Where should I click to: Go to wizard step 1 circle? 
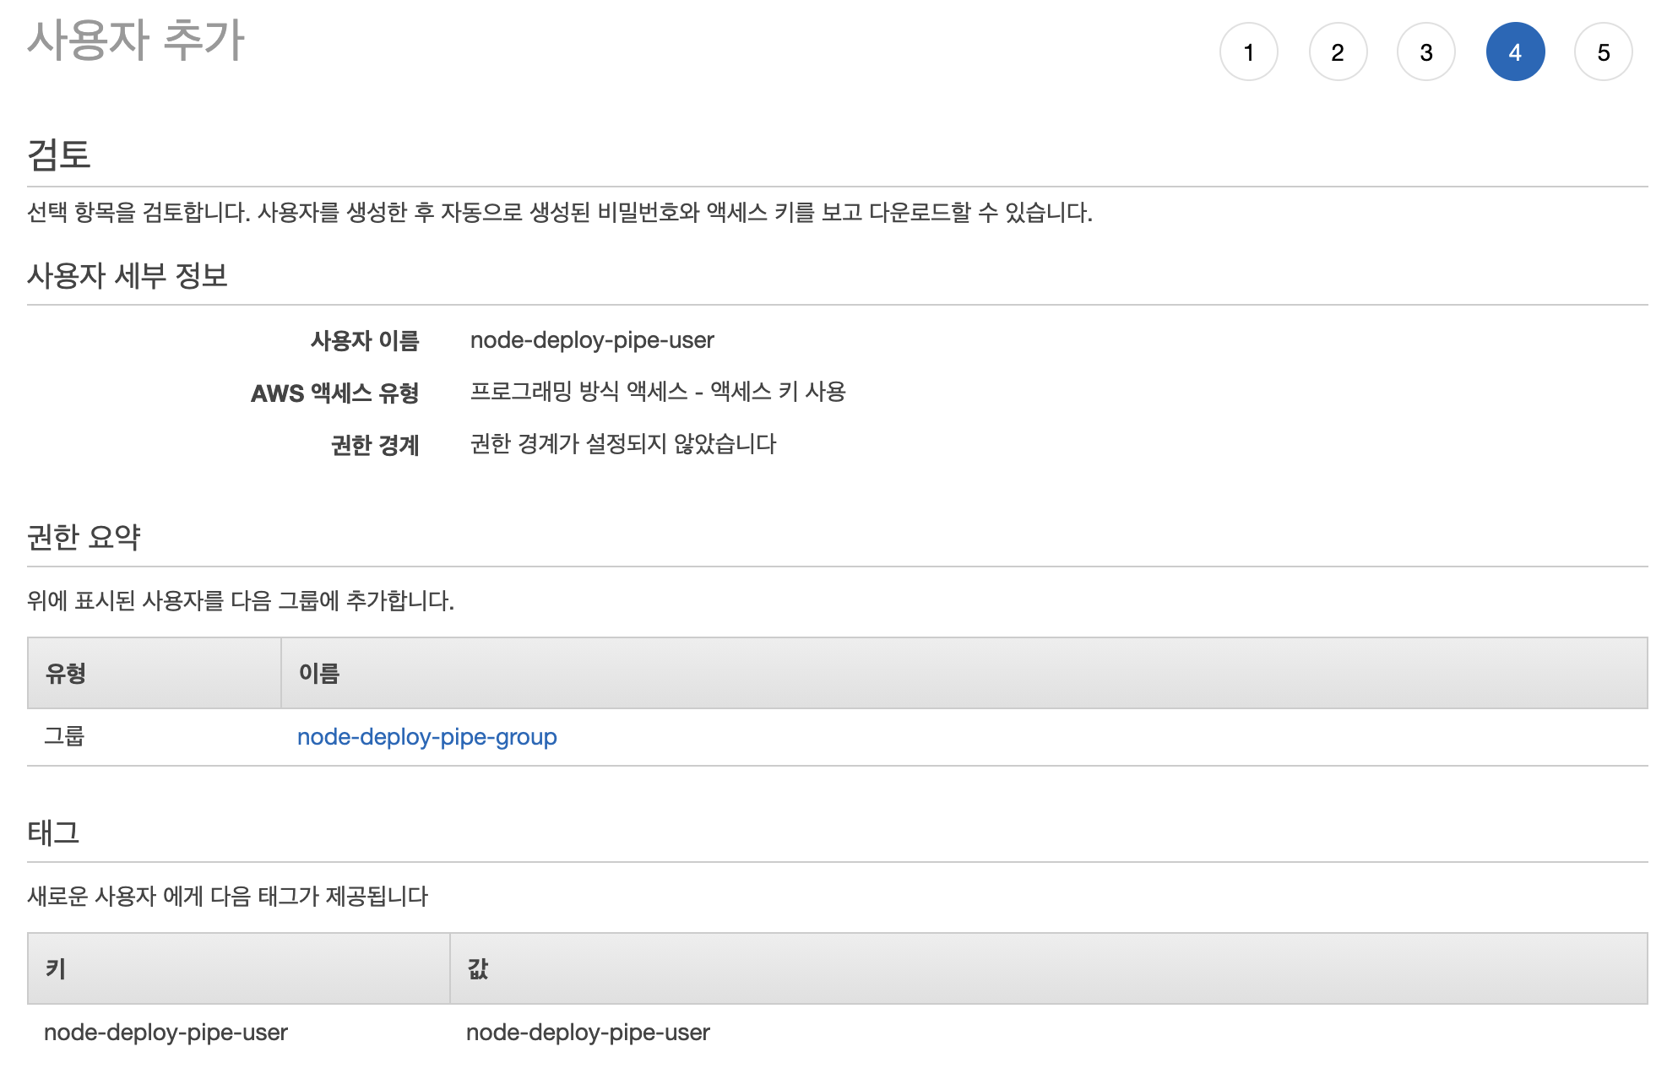tap(1248, 52)
